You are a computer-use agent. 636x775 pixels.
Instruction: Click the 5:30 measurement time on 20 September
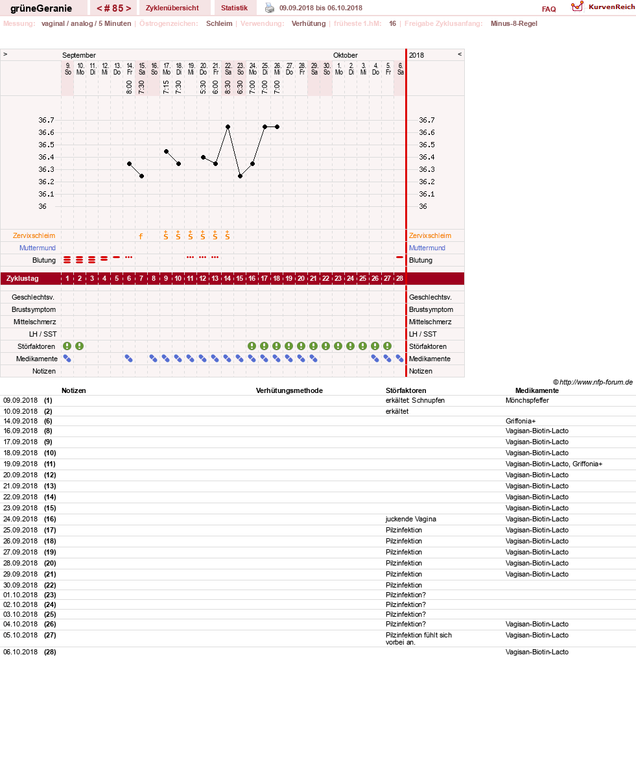coord(203,87)
